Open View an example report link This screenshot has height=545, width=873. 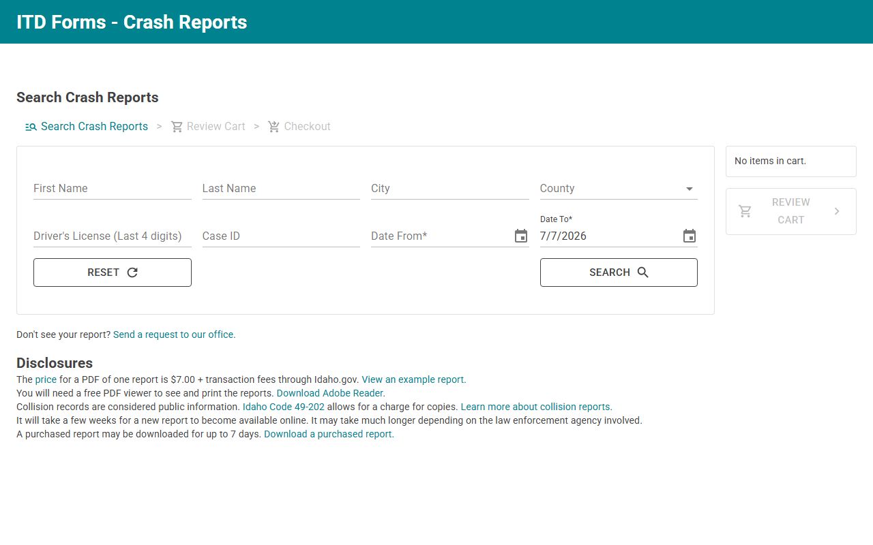414,379
